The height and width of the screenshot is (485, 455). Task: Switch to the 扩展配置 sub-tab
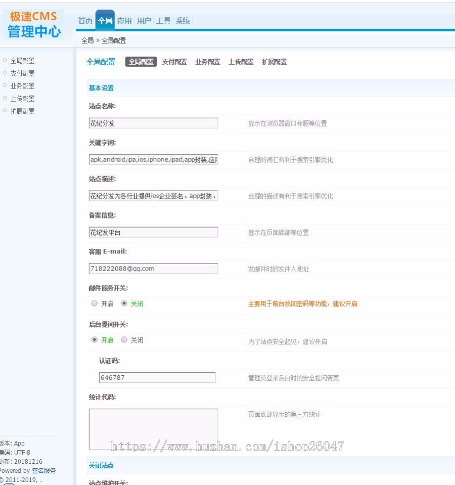tap(275, 62)
